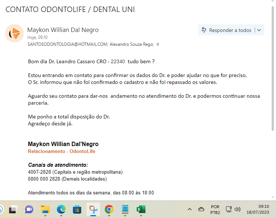Viewport: 276px width, 218px height.
Task: Click the volume speaker tray icon
Action: (238, 209)
